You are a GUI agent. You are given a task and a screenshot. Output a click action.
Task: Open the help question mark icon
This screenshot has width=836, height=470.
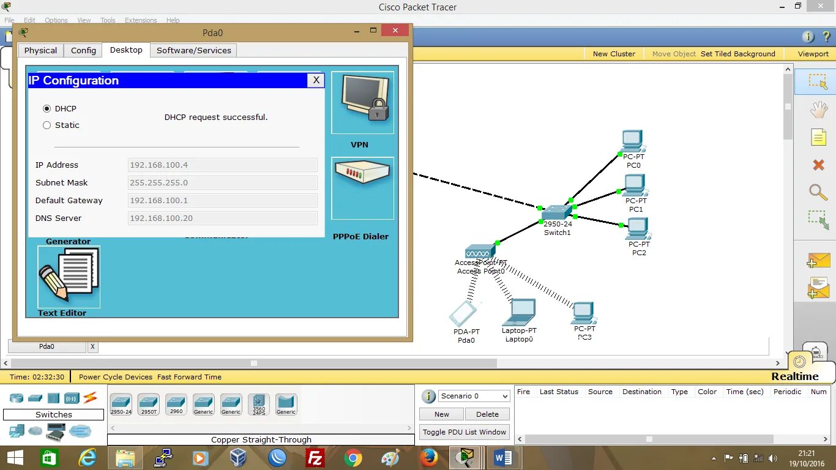[x=826, y=37]
